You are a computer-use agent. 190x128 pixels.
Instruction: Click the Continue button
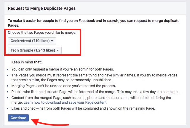(x=18, y=118)
